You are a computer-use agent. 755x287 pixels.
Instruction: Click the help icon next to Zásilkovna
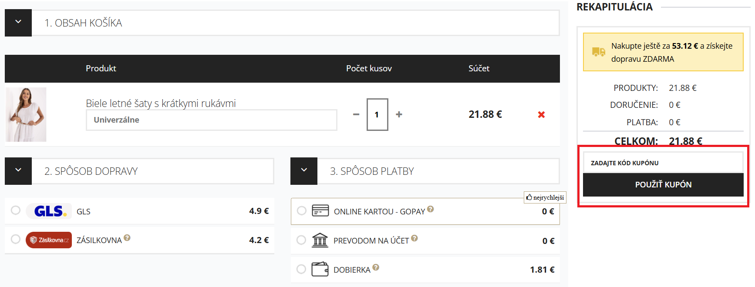point(127,237)
